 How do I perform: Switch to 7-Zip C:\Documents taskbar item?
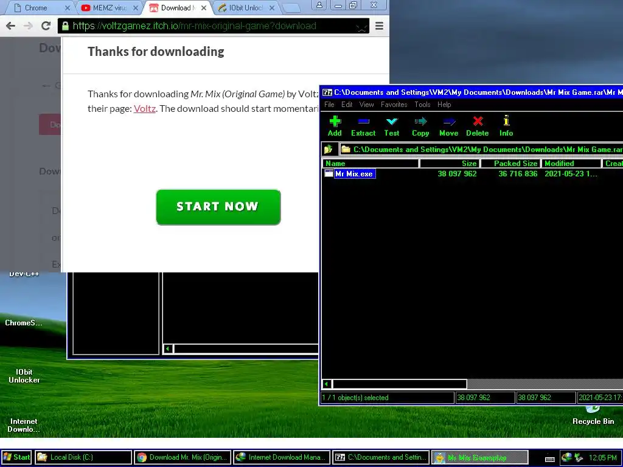[381, 457]
